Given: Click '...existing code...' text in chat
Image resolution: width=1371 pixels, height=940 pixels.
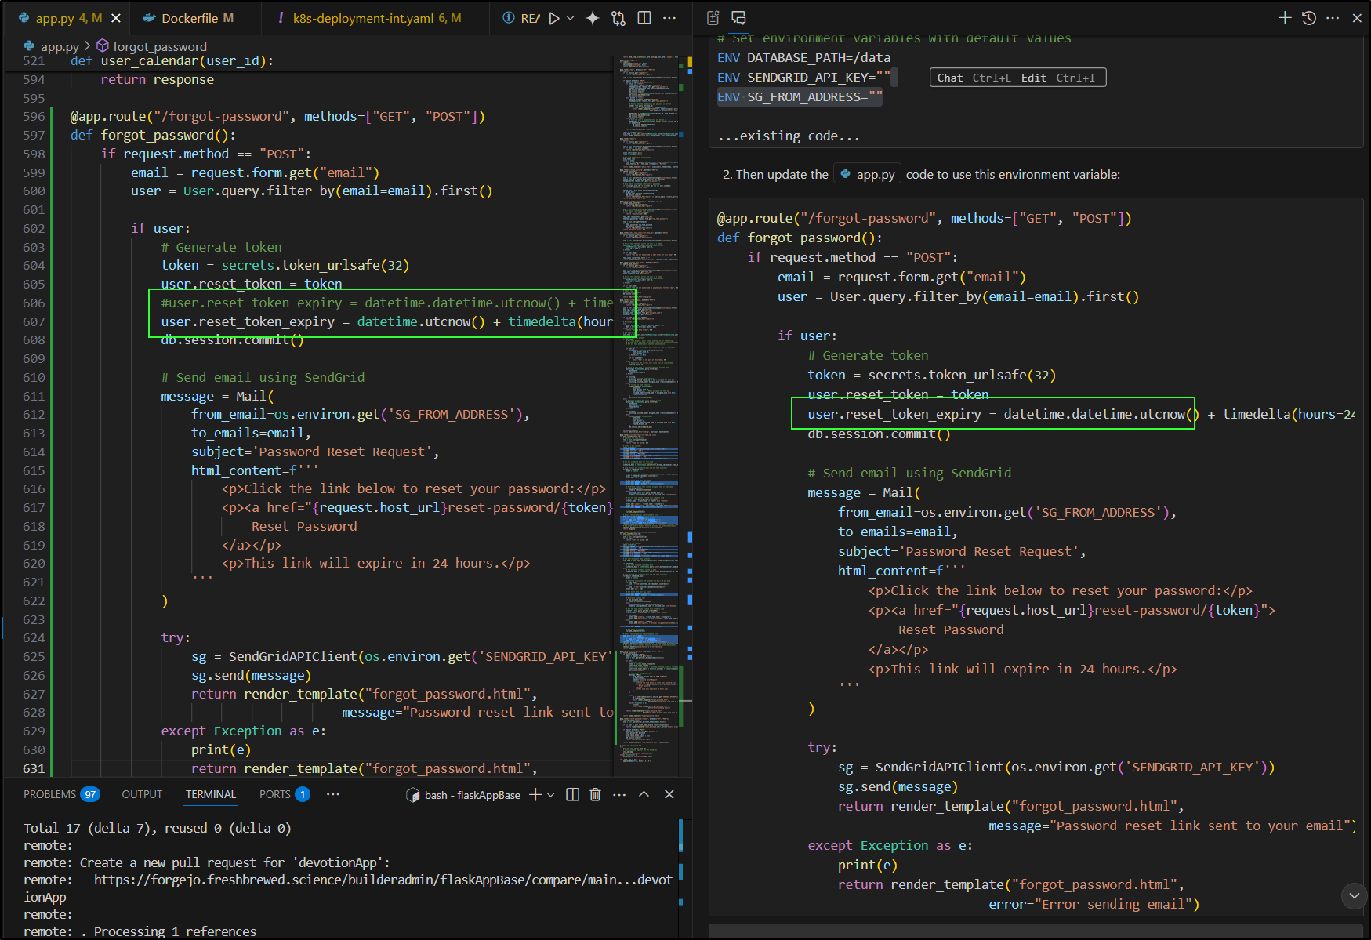Looking at the screenshot, I should tap(789, 136).
